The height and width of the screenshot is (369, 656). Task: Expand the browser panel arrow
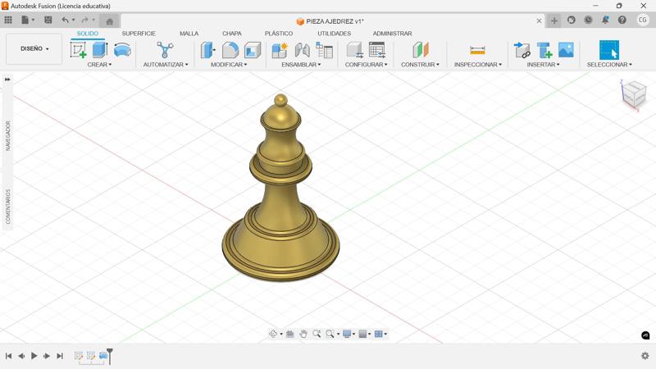[x=7, y=80]
